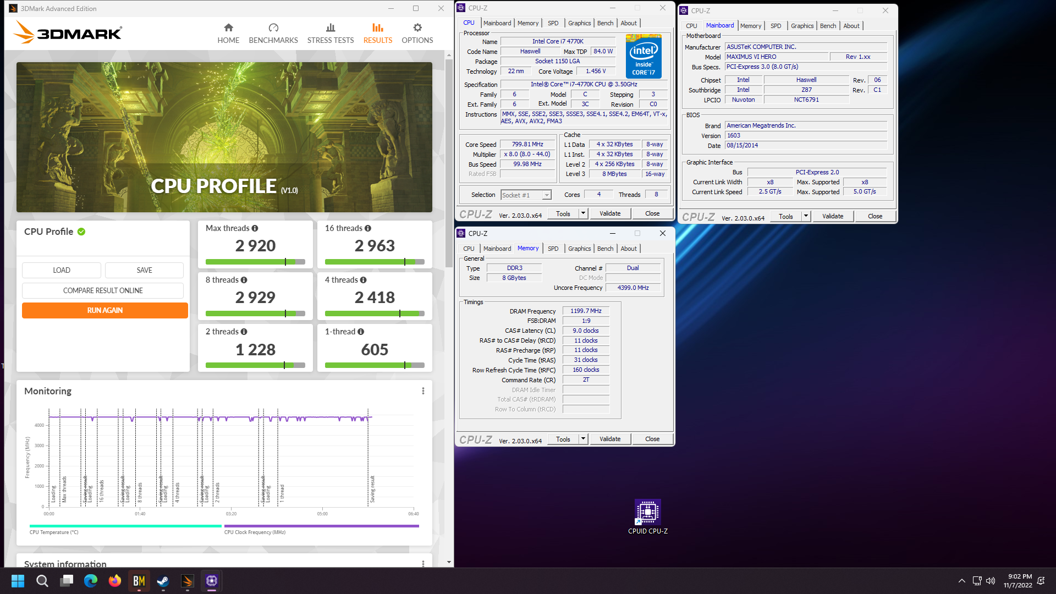
Task: Open the STRESS TESTS section in 3DMark
Action: pos(331,33)
